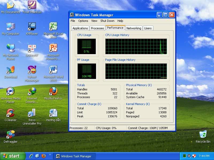Click the PF Usage 106 MB gauge
This screenshot has height=160, width=214.
87,71
